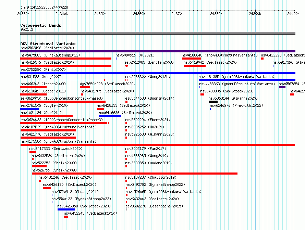Click the red bar under nsv526799

pyautogui.click(x=135, y=174)
